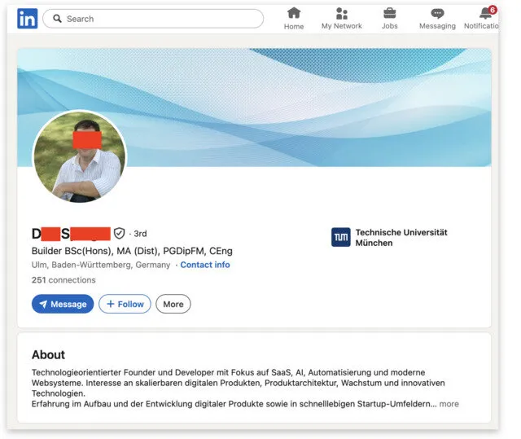Viewport: 521px width, 439px height.
Task: Click the red notification count badge
Action: click(493, 10)
